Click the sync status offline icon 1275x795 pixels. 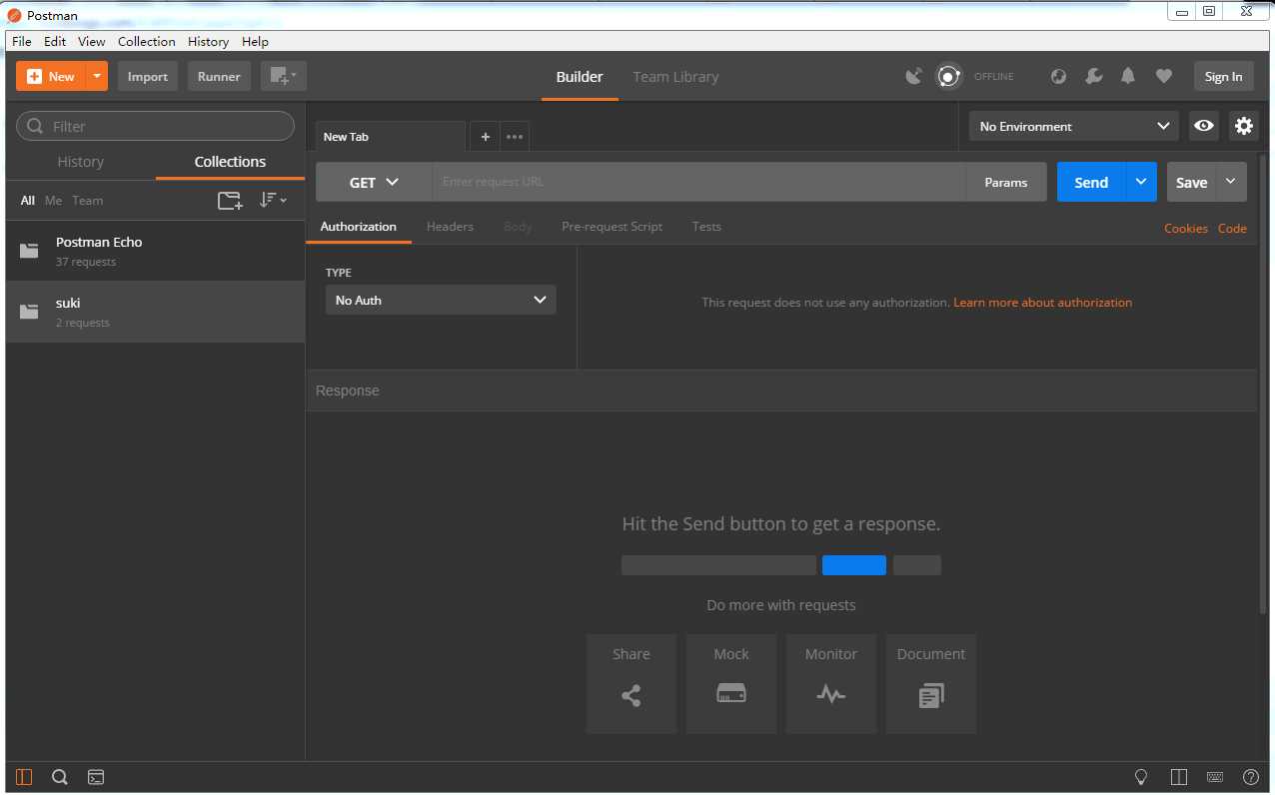coord(948,76)
